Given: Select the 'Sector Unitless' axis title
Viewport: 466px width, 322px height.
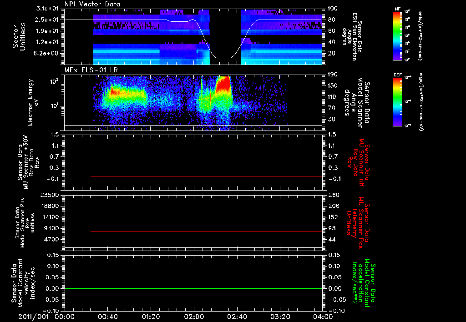Looking at the screenshot, I should [19, 36].
